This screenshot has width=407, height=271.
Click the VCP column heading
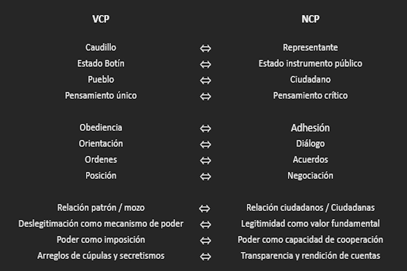tap(101, 19)
